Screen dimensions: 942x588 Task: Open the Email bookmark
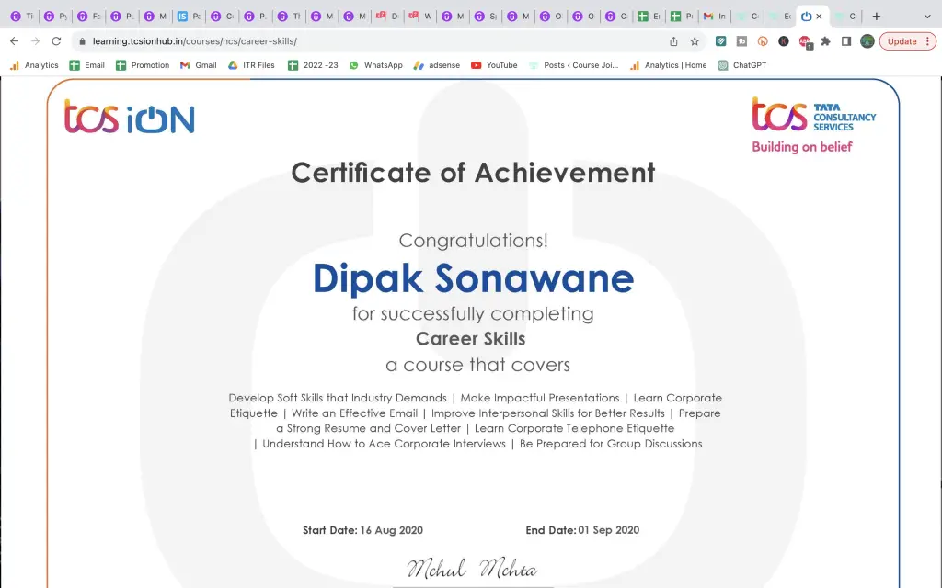tap(87, 65)
